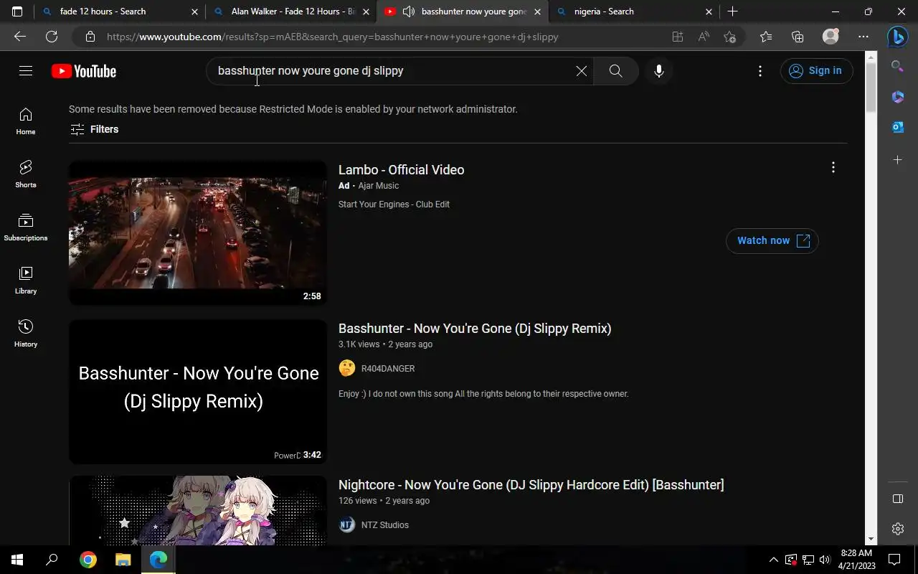The width and height of the screenshot is (918, 574).
Task: Play Nightcore anime thumbnail video
Action: (x=198, y=510)
